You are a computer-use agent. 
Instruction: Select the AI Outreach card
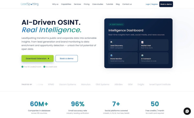[154, 58]
